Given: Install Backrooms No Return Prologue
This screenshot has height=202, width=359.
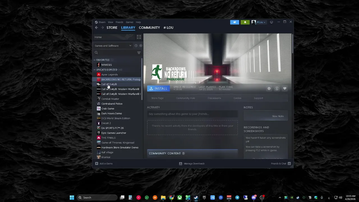Looking at the screenshot, I should coord(158,89).
